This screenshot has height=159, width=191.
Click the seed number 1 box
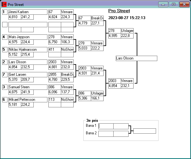coord(5,12)
